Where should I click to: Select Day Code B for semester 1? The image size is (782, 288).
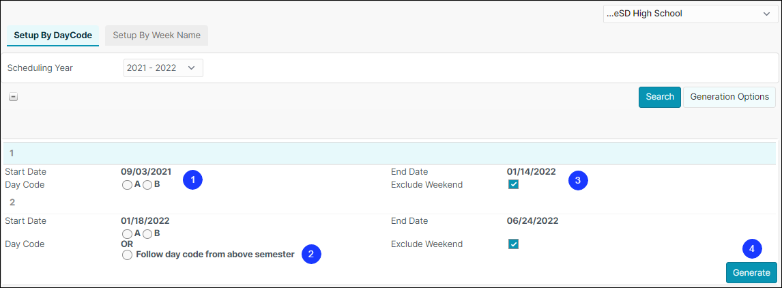147,185
